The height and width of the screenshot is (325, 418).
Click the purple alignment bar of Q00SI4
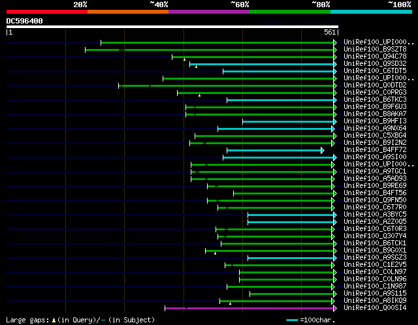coord(249,309)
